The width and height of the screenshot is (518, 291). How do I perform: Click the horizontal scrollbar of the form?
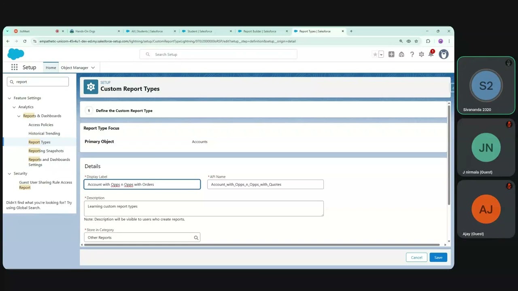[261, 245]
